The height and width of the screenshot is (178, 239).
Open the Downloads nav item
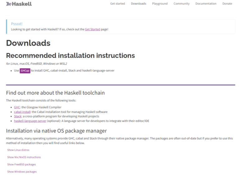tap(138, 4)
